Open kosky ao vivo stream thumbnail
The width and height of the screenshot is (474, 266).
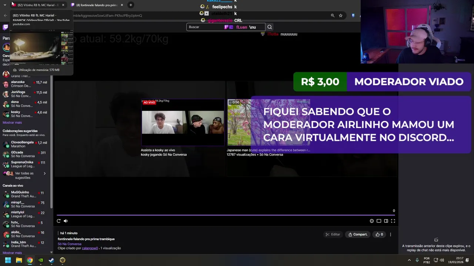tap(183, 122)
